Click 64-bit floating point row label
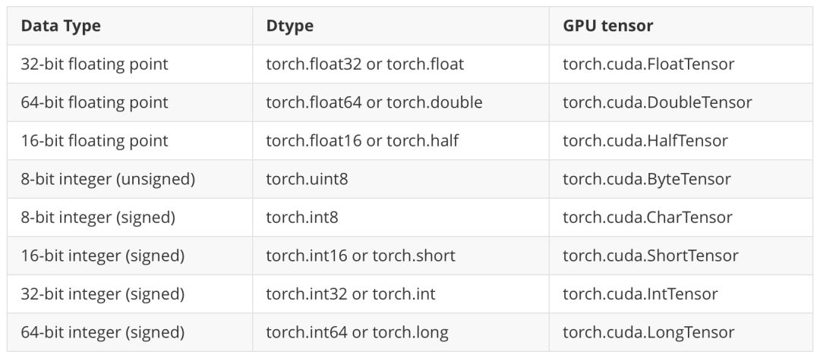 [95, 102]
